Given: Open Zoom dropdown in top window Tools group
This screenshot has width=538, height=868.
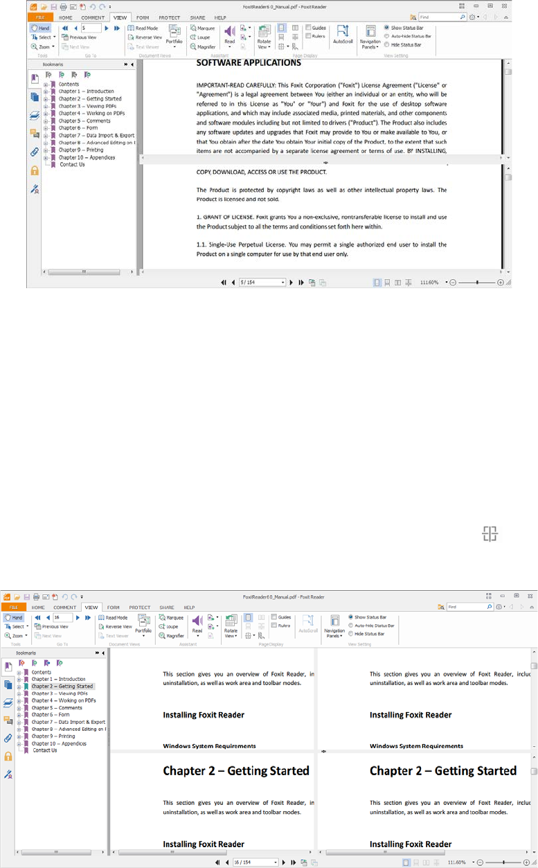Looking at the screenshot, I should [x=43, y=46].
